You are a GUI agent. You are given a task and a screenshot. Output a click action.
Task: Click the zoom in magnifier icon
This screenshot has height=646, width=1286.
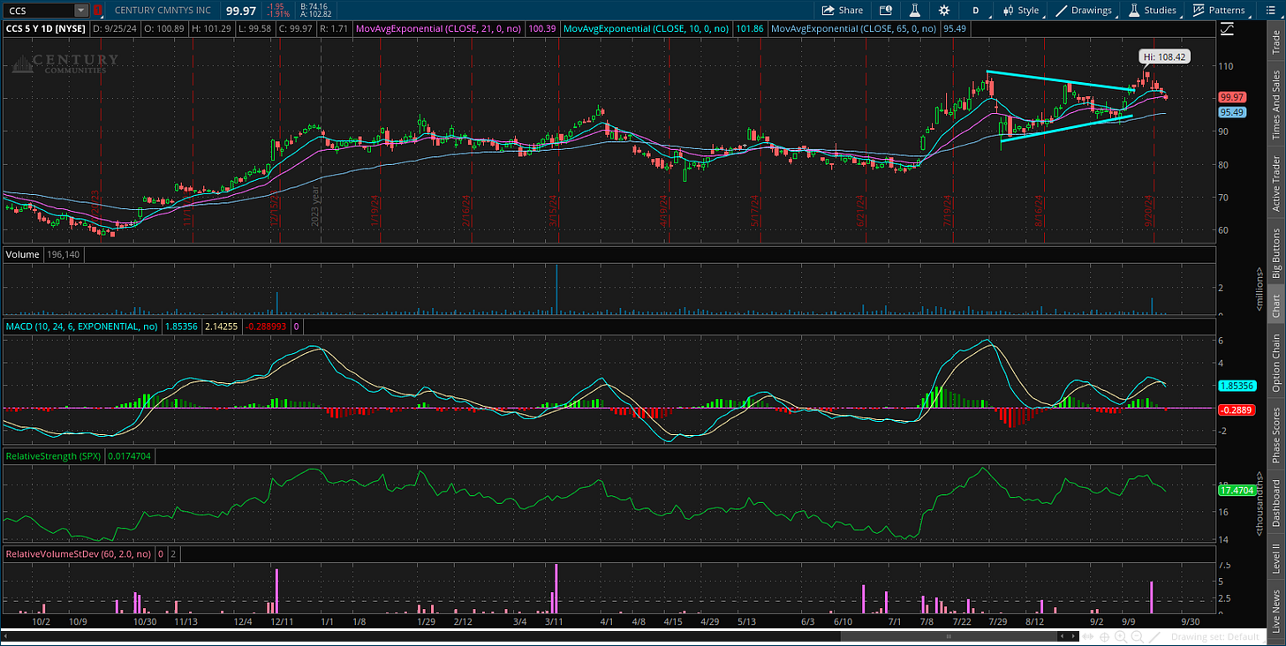click(1123, 637)
